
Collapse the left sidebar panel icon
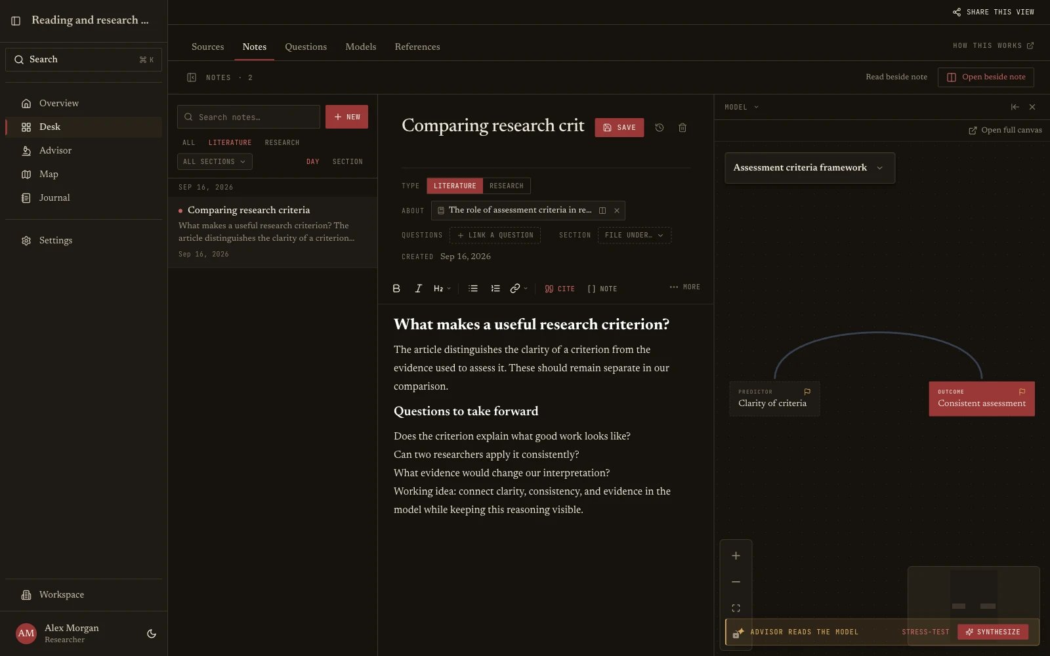coord(16,21)
